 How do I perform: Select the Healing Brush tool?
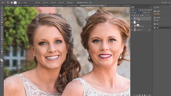point(2,22)
